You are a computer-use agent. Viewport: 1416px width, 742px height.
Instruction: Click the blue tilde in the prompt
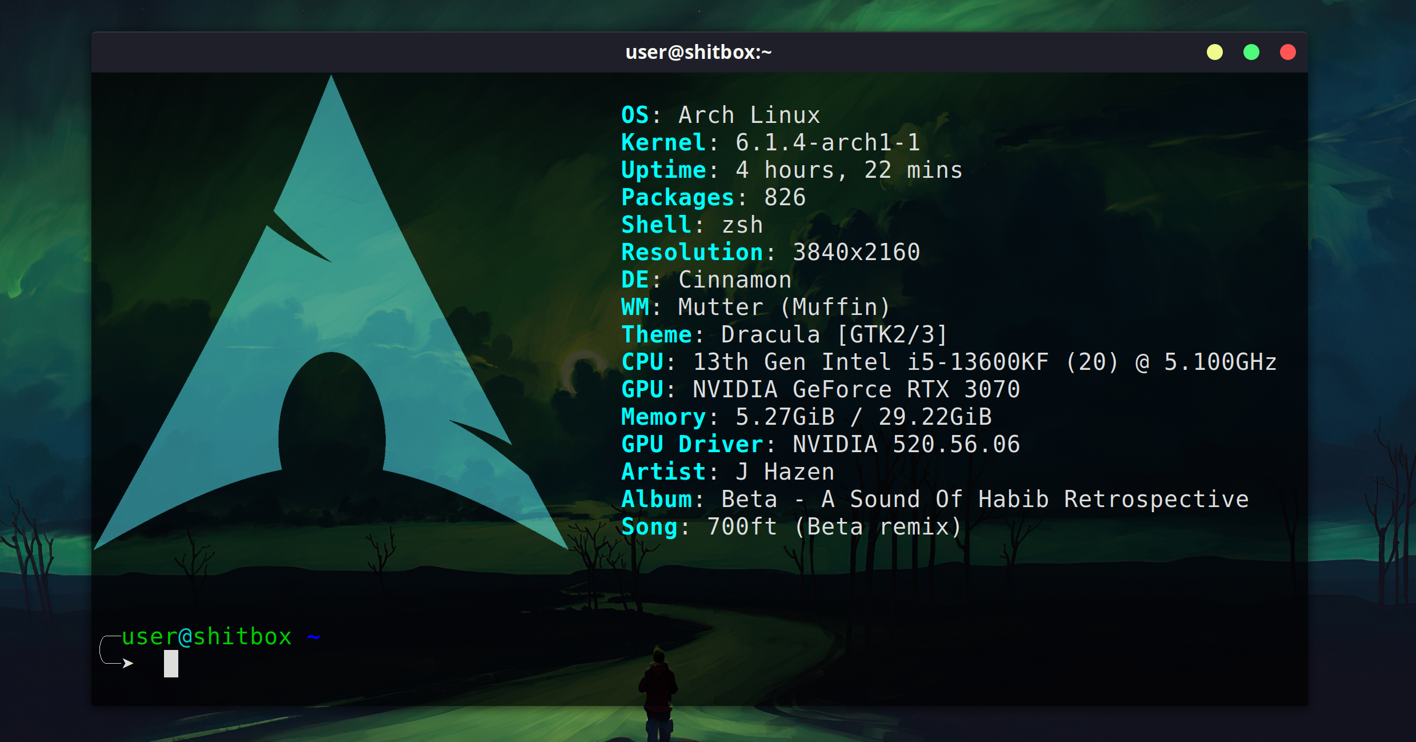coord(313,636)
